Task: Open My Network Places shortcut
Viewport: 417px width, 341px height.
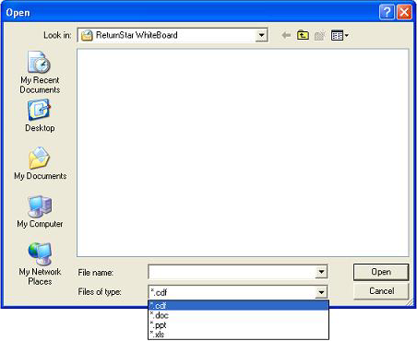Action: (x=40, y=265)
